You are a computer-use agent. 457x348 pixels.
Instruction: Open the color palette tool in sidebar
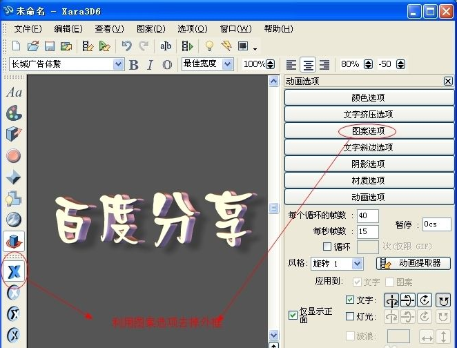pyautogui.click(x=14, y=113)
